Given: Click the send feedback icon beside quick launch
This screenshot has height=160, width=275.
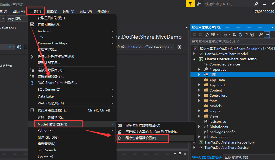Looking at the screenshot, I should coord(199,4).
